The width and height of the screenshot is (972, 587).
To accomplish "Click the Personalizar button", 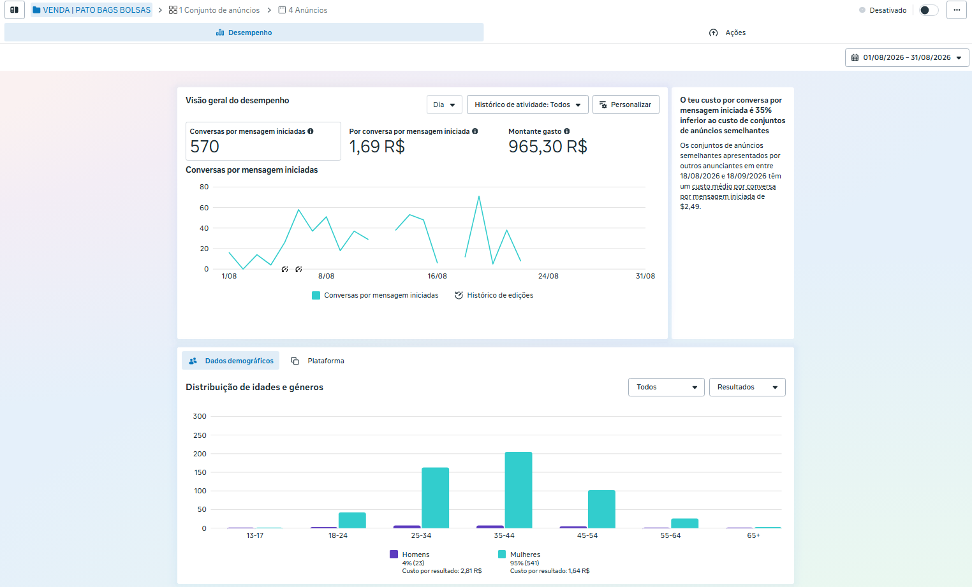I will click(626, 105).
